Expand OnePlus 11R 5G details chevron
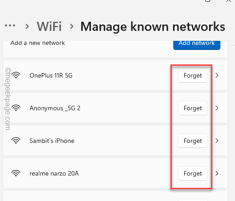The height and width of the screenshot is (201, 235). tap(217, 75)
